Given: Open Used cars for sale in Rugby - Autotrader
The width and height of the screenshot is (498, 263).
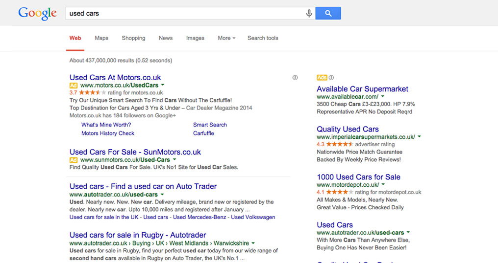Looking at the screenshot, I should [138, 235].
